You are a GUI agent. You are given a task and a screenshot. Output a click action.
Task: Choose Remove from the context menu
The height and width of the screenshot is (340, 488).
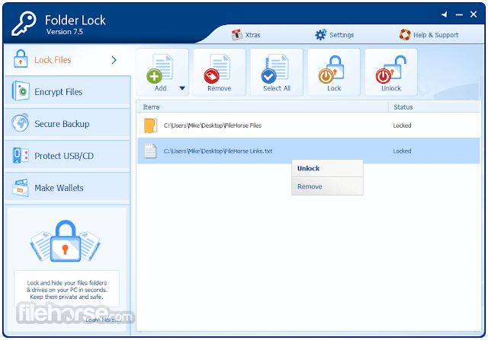[x=327, y=186]
